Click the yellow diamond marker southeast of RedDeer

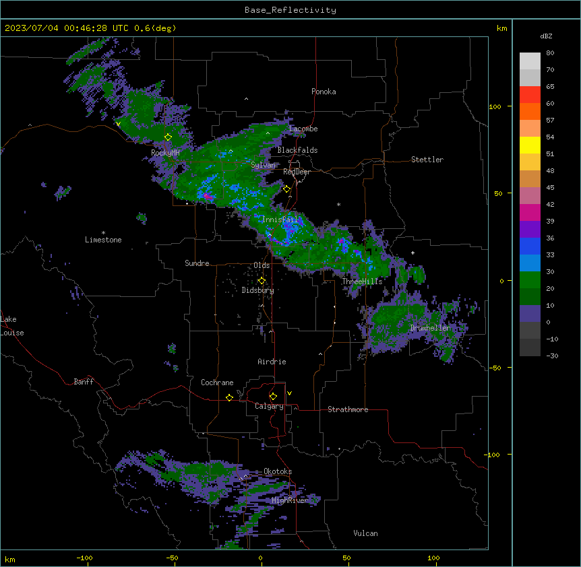pyautogui.click(x=286, y=189)
